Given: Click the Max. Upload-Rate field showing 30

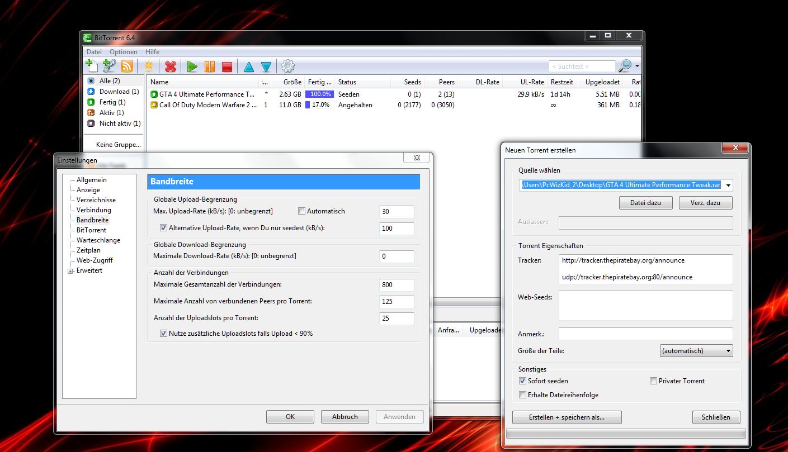Looking at the screenshot, I should [397, 211].
